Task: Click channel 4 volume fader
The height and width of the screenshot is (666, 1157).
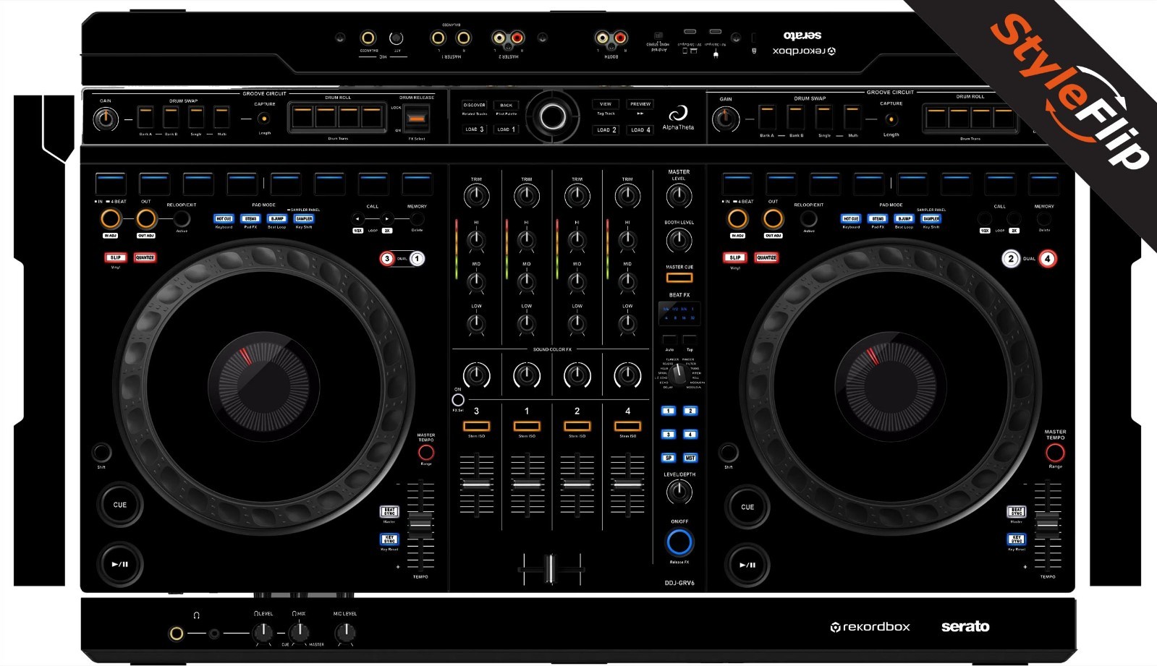Action: (627, 484)
